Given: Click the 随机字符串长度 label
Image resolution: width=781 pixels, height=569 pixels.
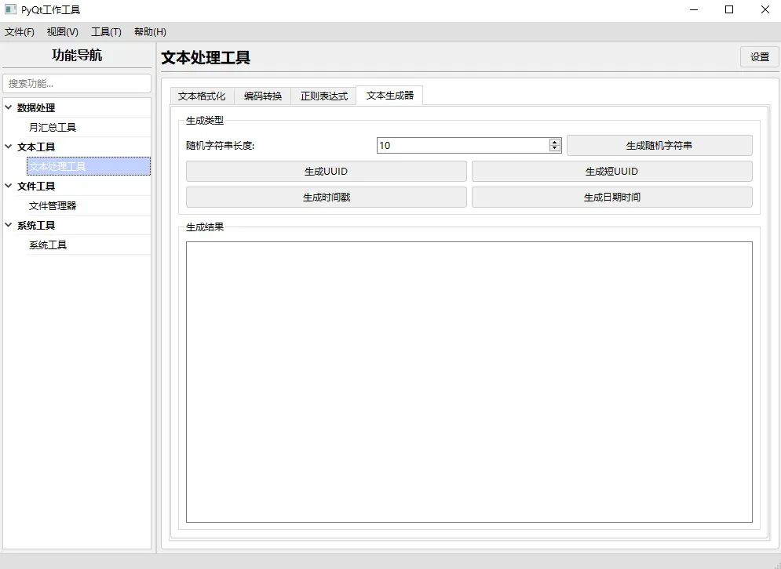Looking at the screenshot, I should [220, 146].
